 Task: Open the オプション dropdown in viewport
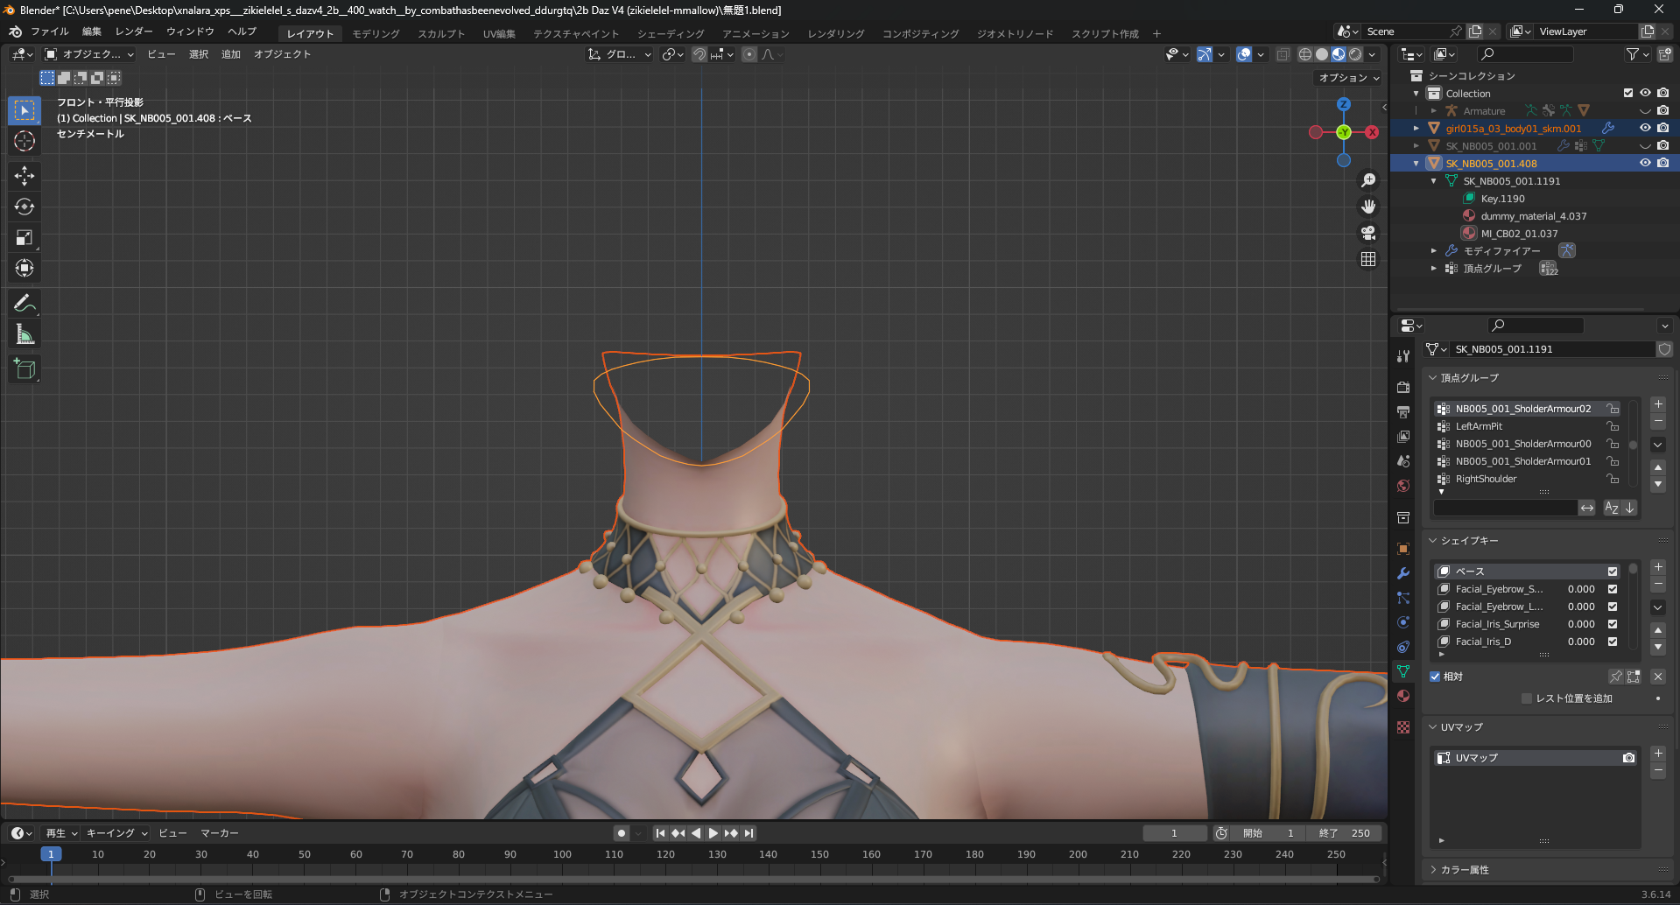coord(1349,78)
